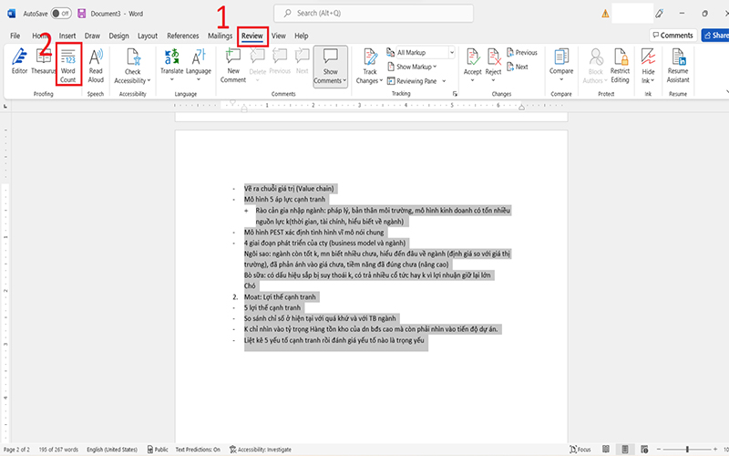The image size is (729, 456).
Task: Open Word Count dialog
Action: [67, 64]
